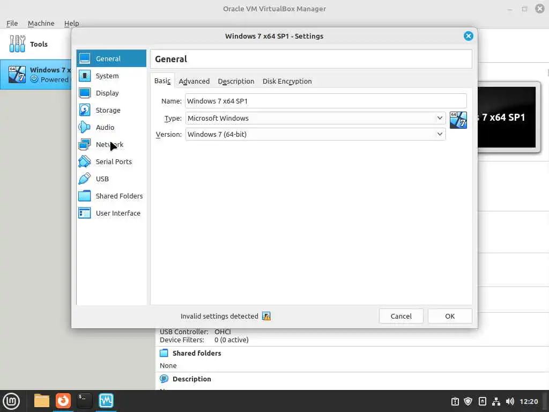The width and height of the screenshot is (549, 412).
Task: Switch to the Description tab
Action: tap(236, 82)
